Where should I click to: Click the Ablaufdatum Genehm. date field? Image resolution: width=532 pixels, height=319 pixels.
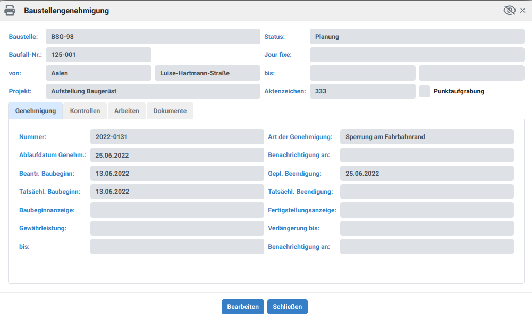177,154
